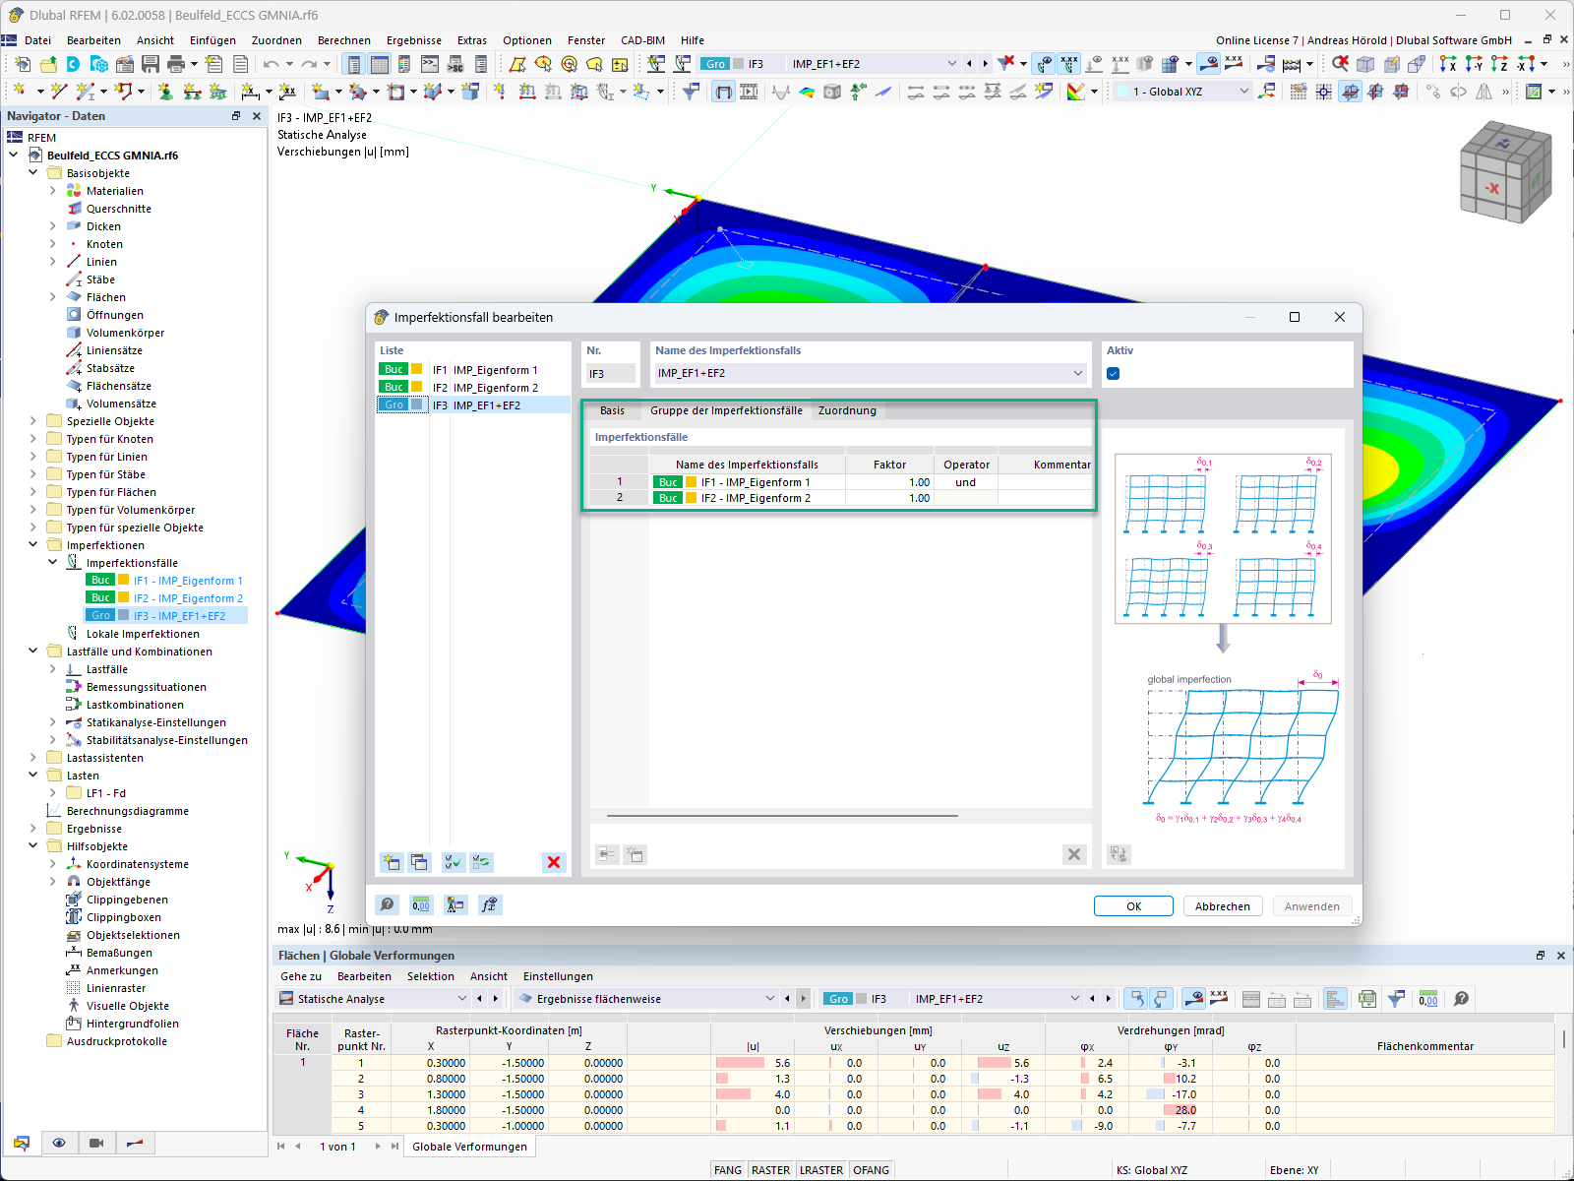Collapse the Imperfektionsfälle tree node
The image size is (1574, 1181).
[x=53, y=563]
